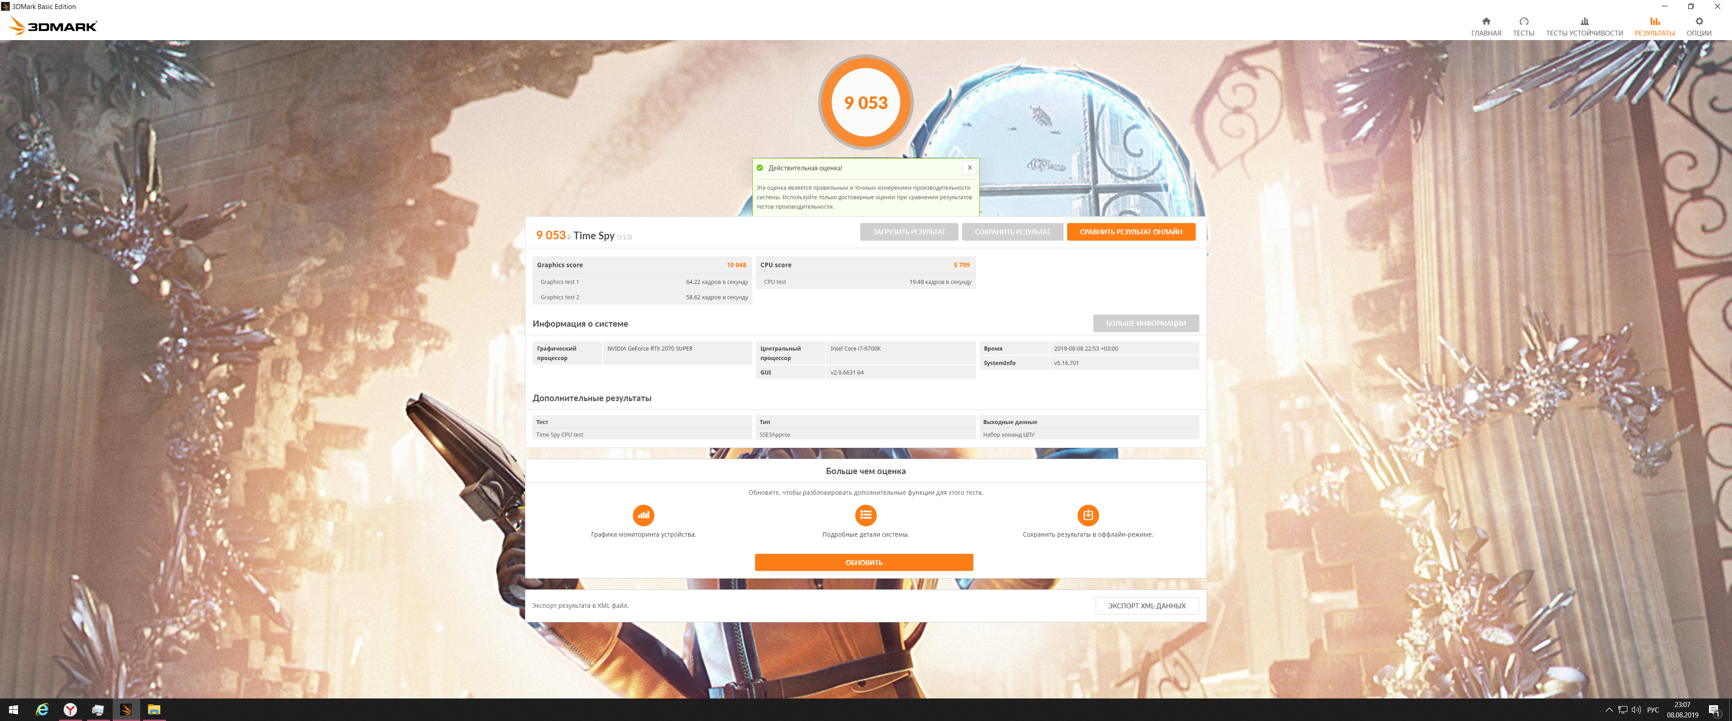Click ЭКСПОРТ XML-ДАННЫХ button
Screen dimensions: 1732x721
pyautogui.click(x=1147, y=606)
